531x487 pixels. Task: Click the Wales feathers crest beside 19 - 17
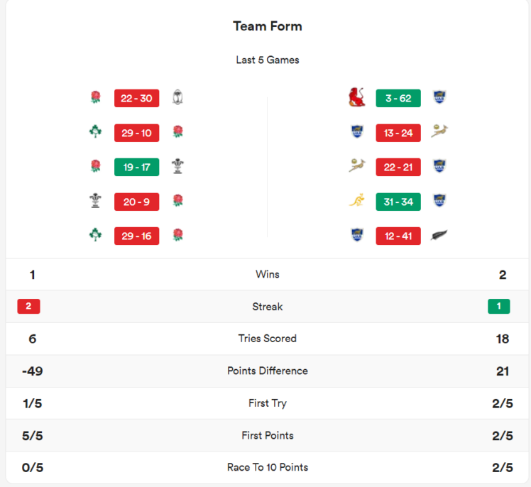click(x=178, y=167)
